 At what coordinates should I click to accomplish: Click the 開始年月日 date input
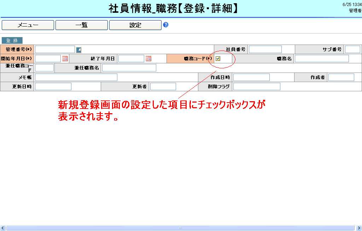click(48, 59)
